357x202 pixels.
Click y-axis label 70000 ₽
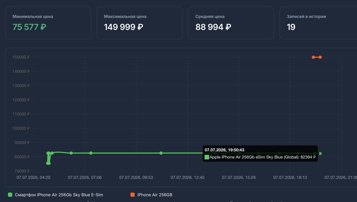click(22, 171)
